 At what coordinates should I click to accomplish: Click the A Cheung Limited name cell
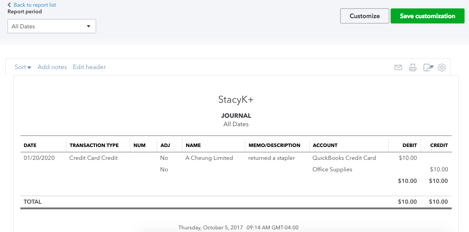point(209,158)
